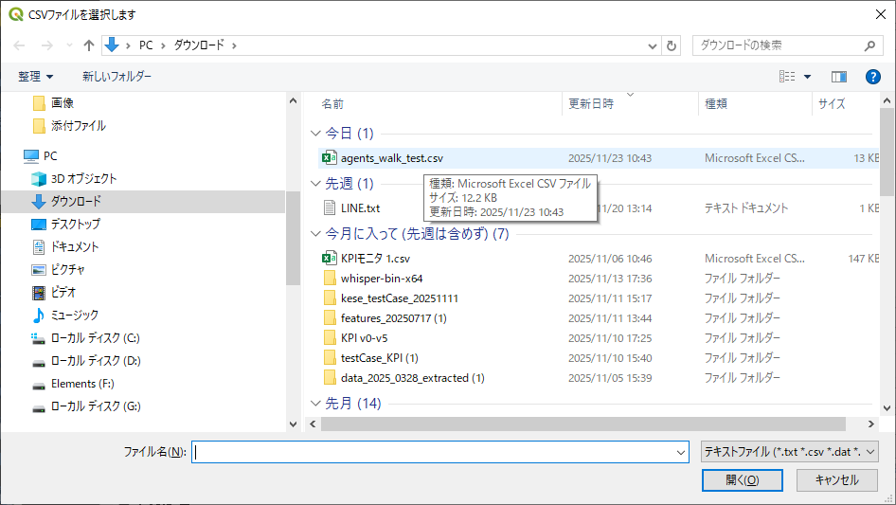
Task: Click the ファイル名 input field
Action: coord(440,453)
